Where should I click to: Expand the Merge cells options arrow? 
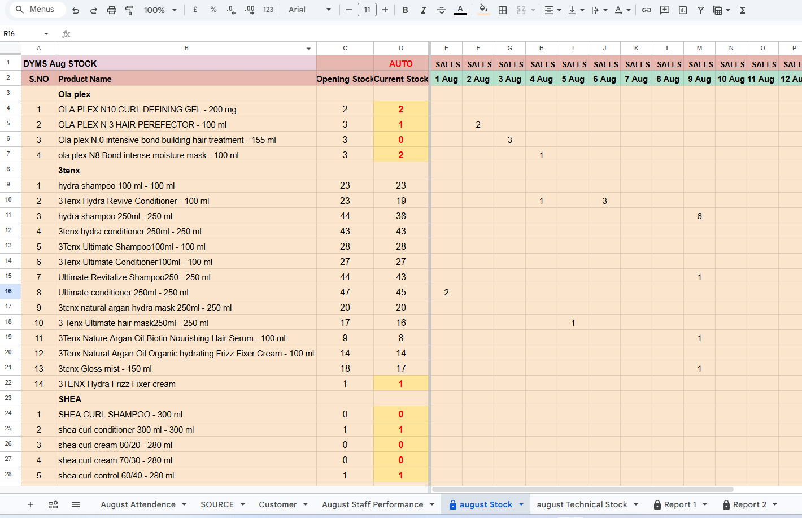click(533, 10)
